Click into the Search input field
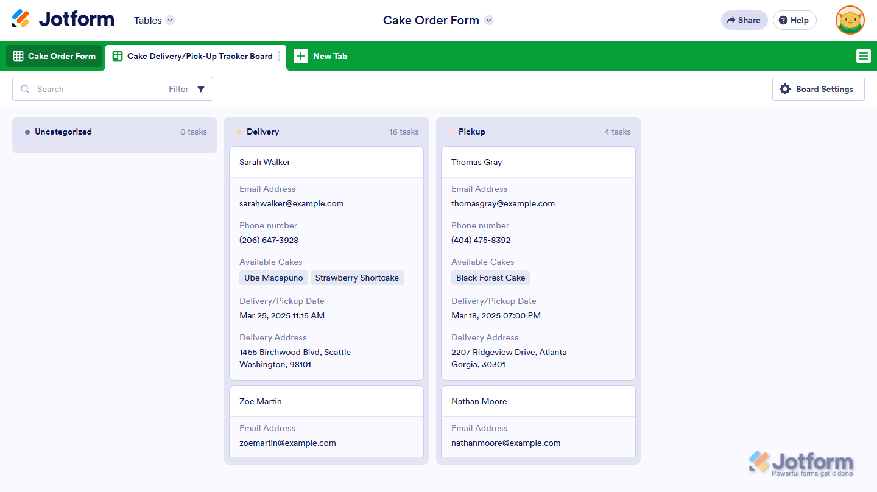 (x=94, y=89)
